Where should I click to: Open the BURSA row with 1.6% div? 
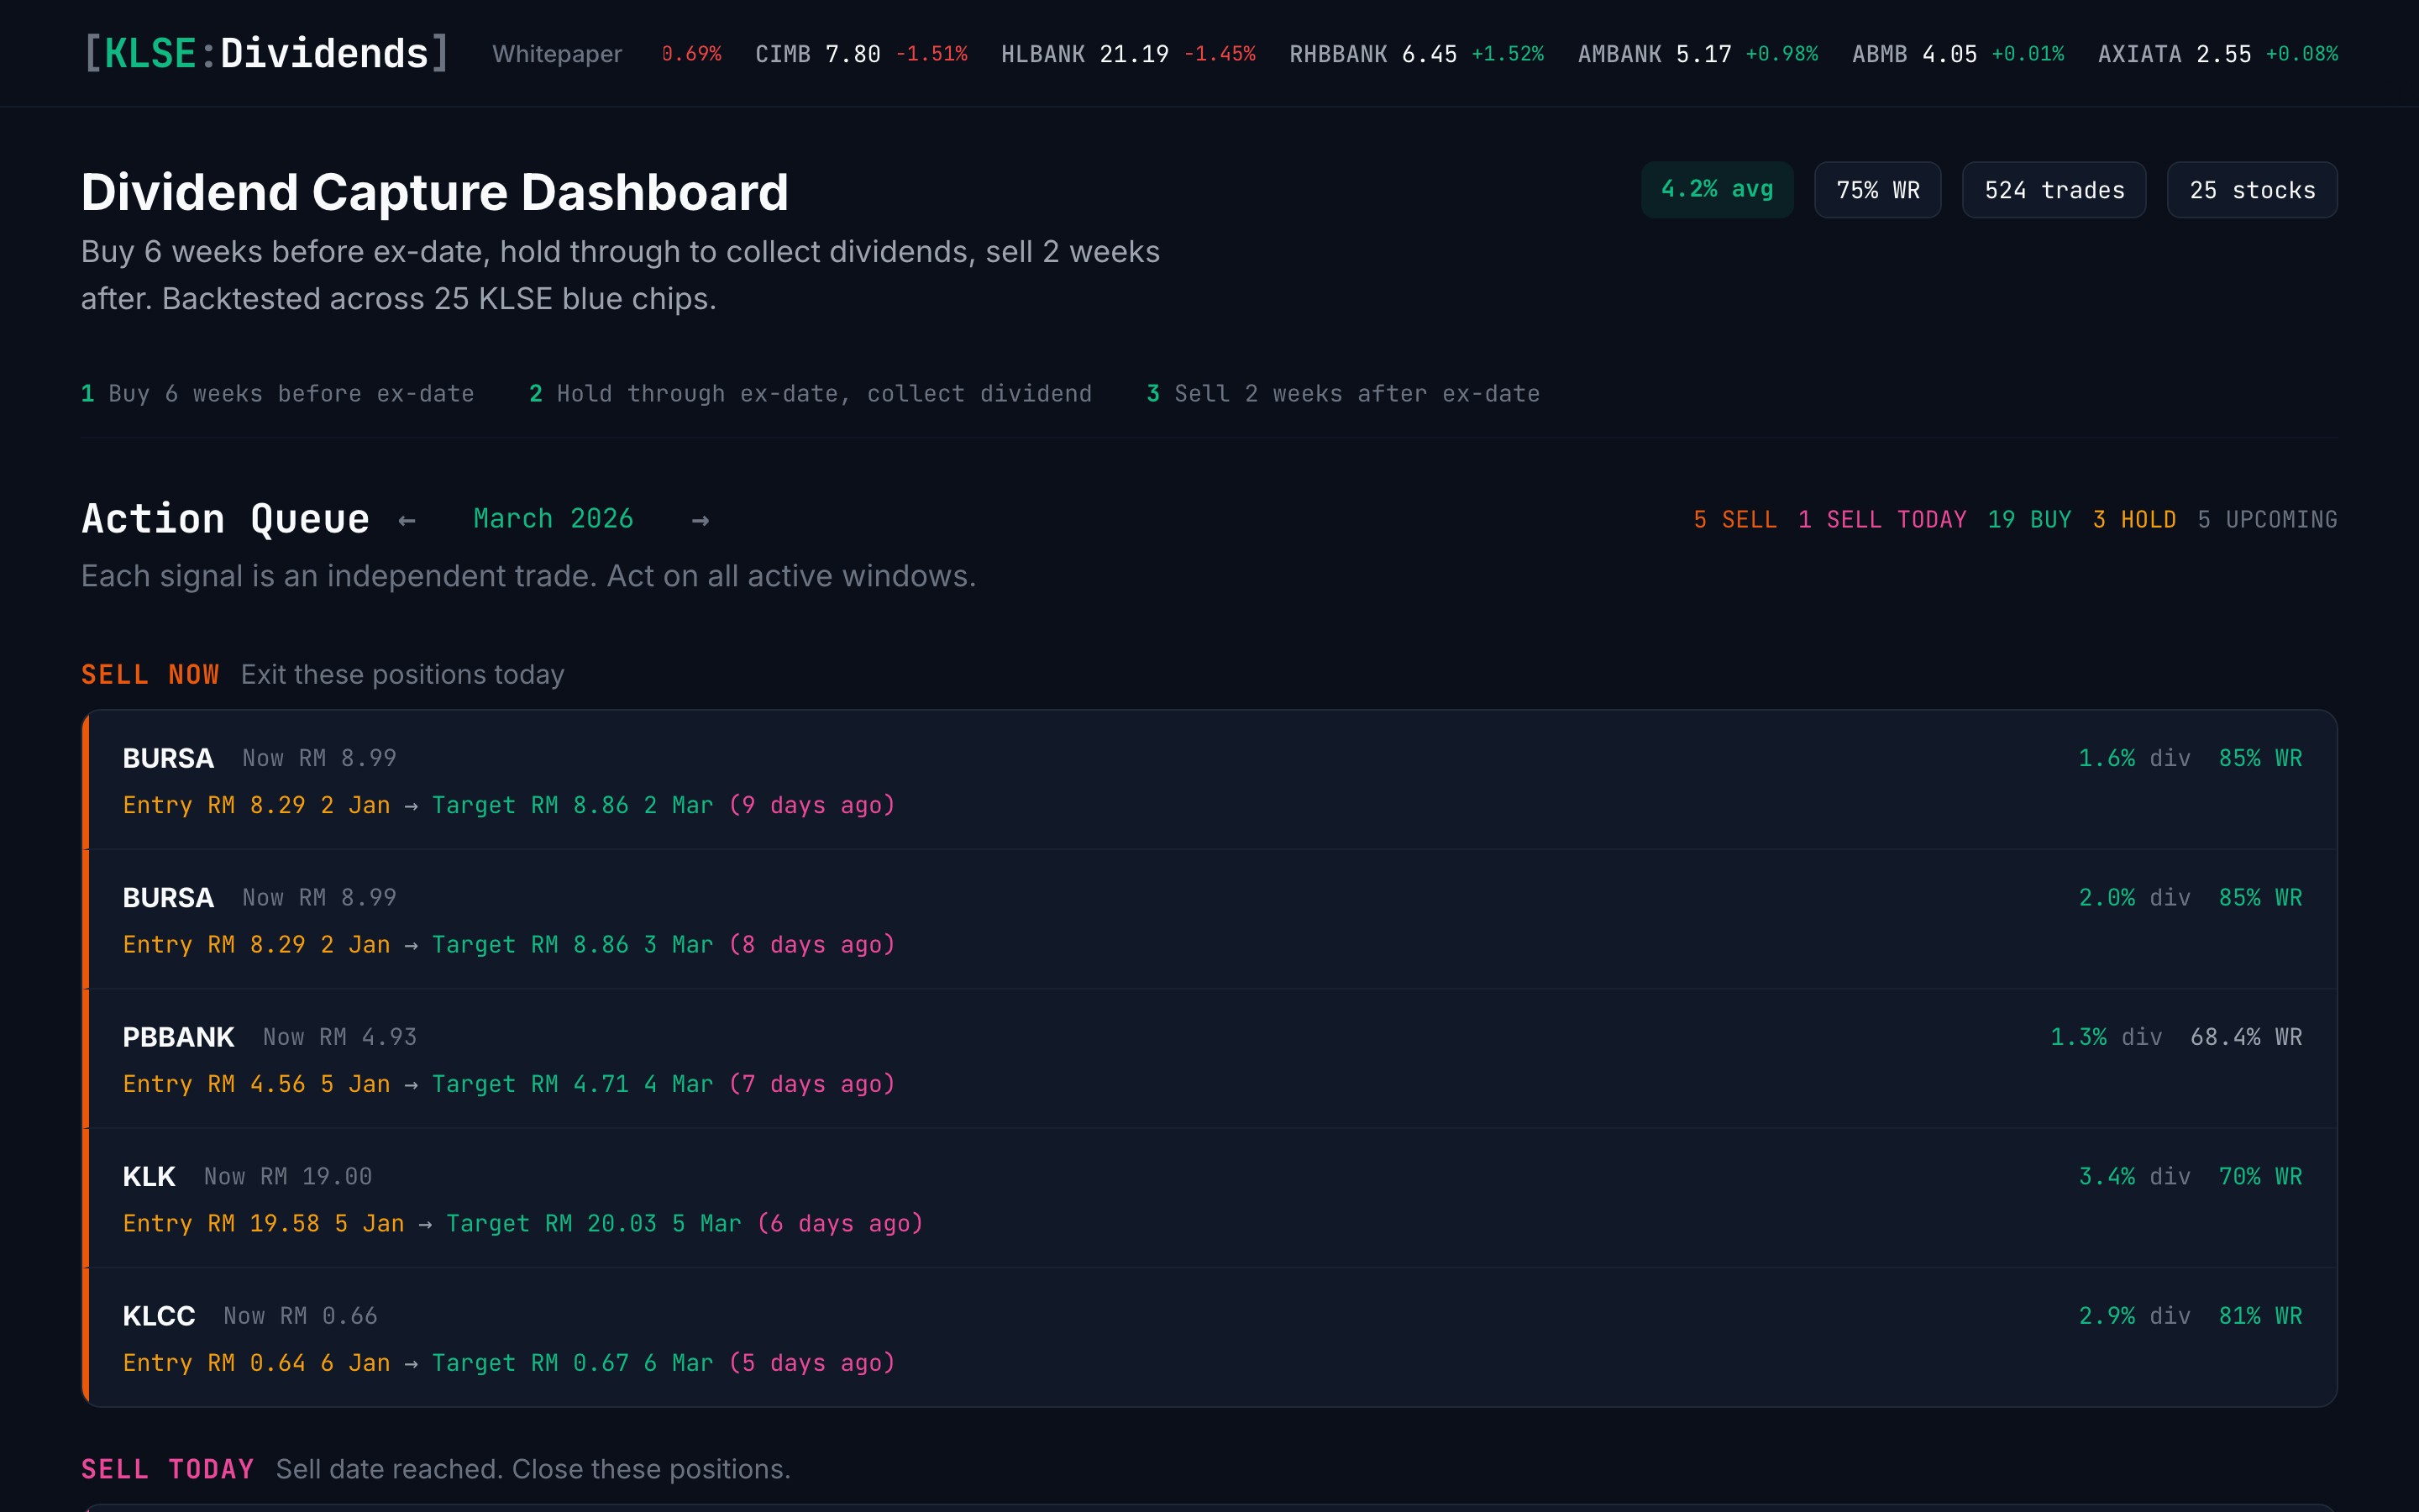tap(1209, 780)
